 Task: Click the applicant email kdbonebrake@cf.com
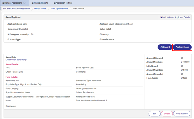124,24
